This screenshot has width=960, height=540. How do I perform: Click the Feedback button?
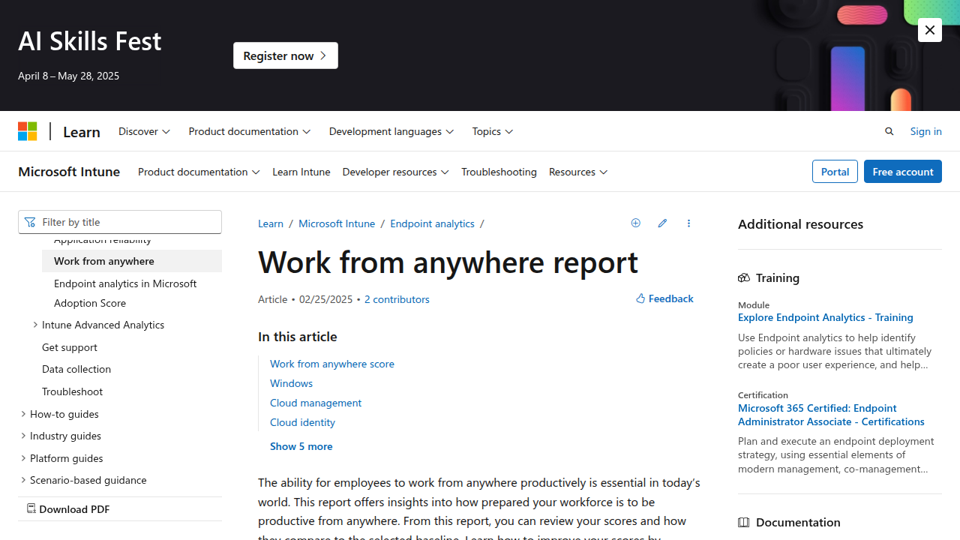click(x=664, y=298)
